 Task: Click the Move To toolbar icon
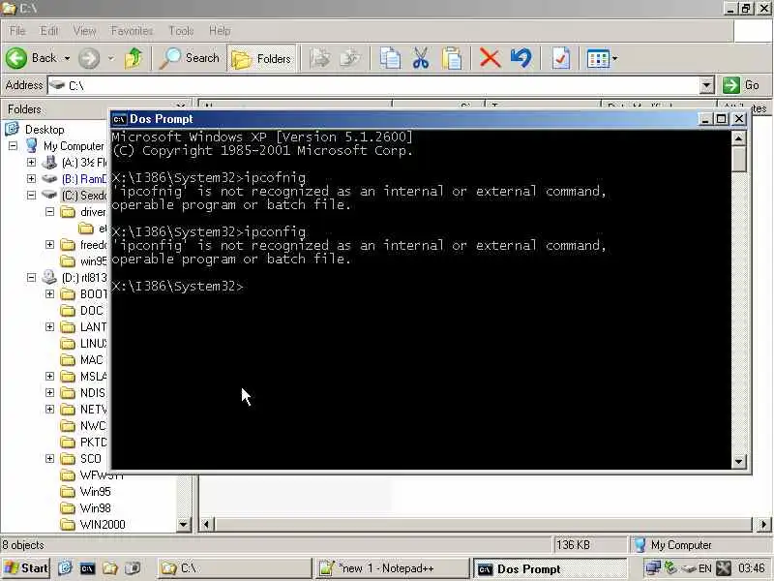point(320,58)
